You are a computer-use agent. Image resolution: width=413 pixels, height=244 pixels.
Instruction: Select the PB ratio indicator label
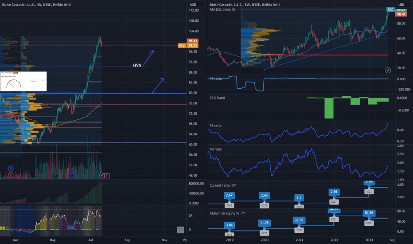[x=216, y=150]
